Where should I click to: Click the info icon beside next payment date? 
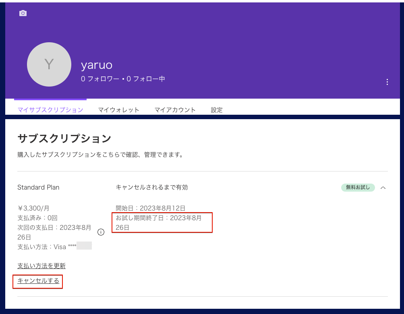pyautogui.click(x=101, y=232)
